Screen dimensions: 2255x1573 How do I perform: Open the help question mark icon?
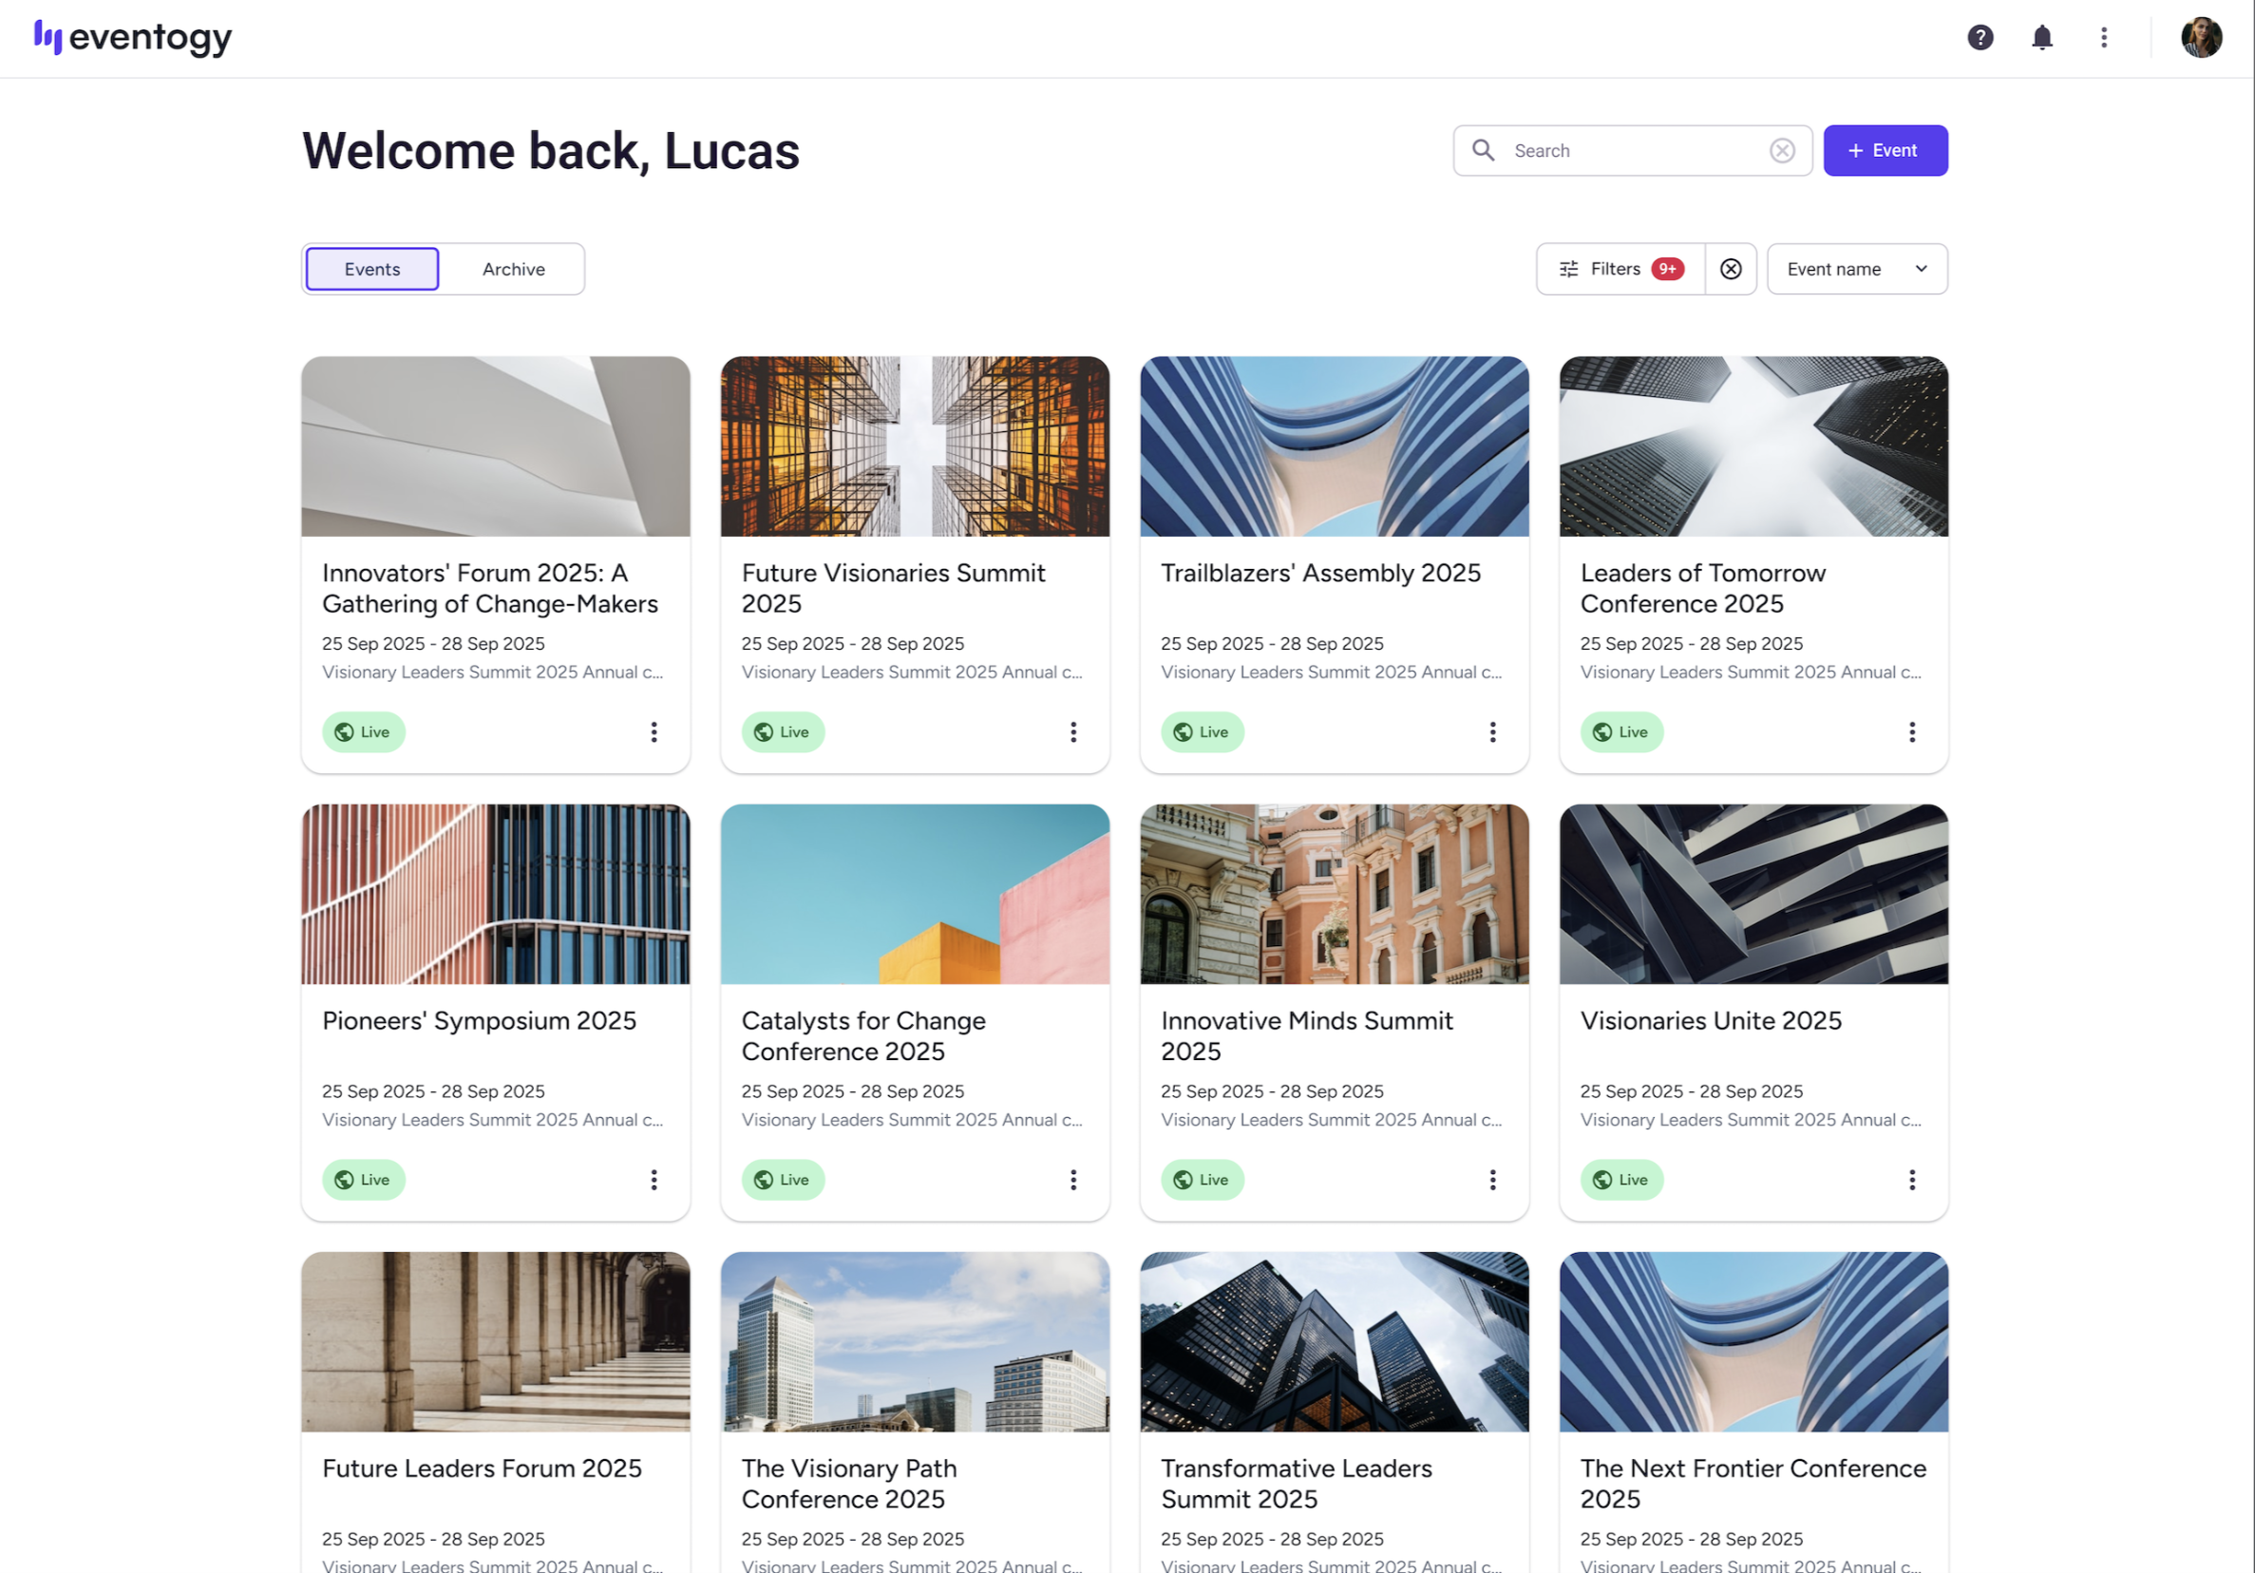tap(1980, 37)
